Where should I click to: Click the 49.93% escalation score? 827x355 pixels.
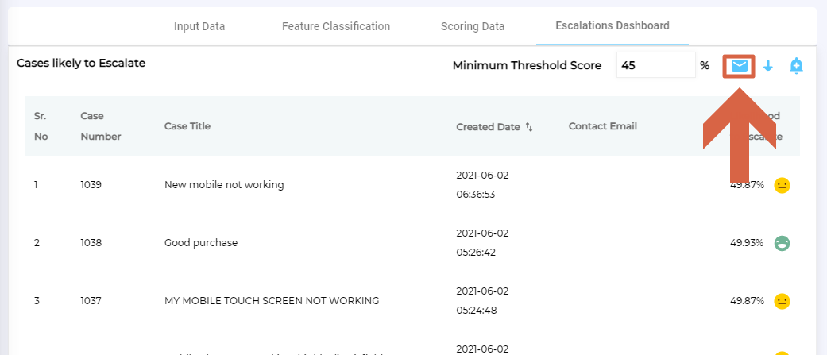746,243
